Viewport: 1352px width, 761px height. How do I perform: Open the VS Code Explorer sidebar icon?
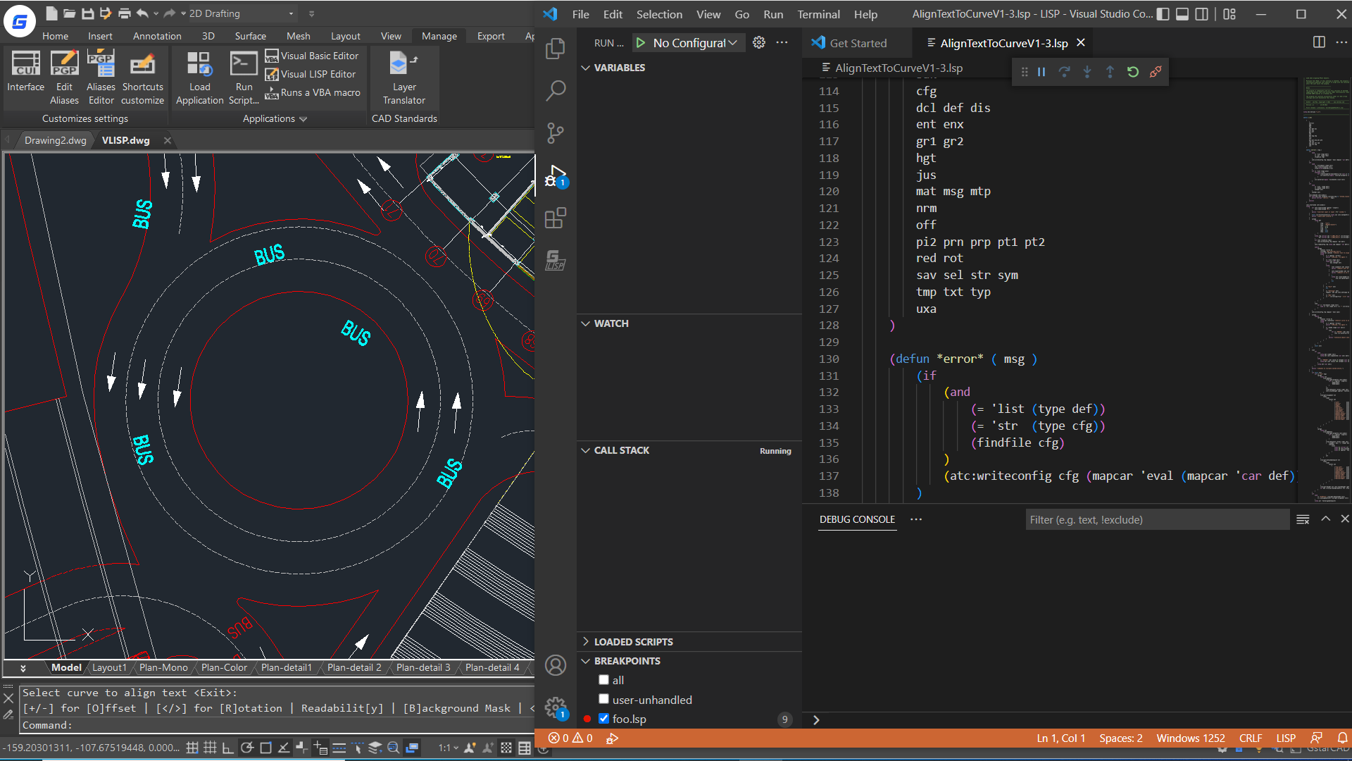pyautogui.click(x=555, y=48)
